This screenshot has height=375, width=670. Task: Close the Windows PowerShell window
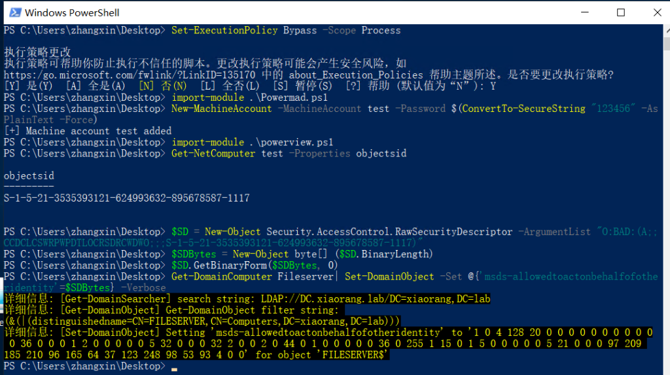pos(657,12)
